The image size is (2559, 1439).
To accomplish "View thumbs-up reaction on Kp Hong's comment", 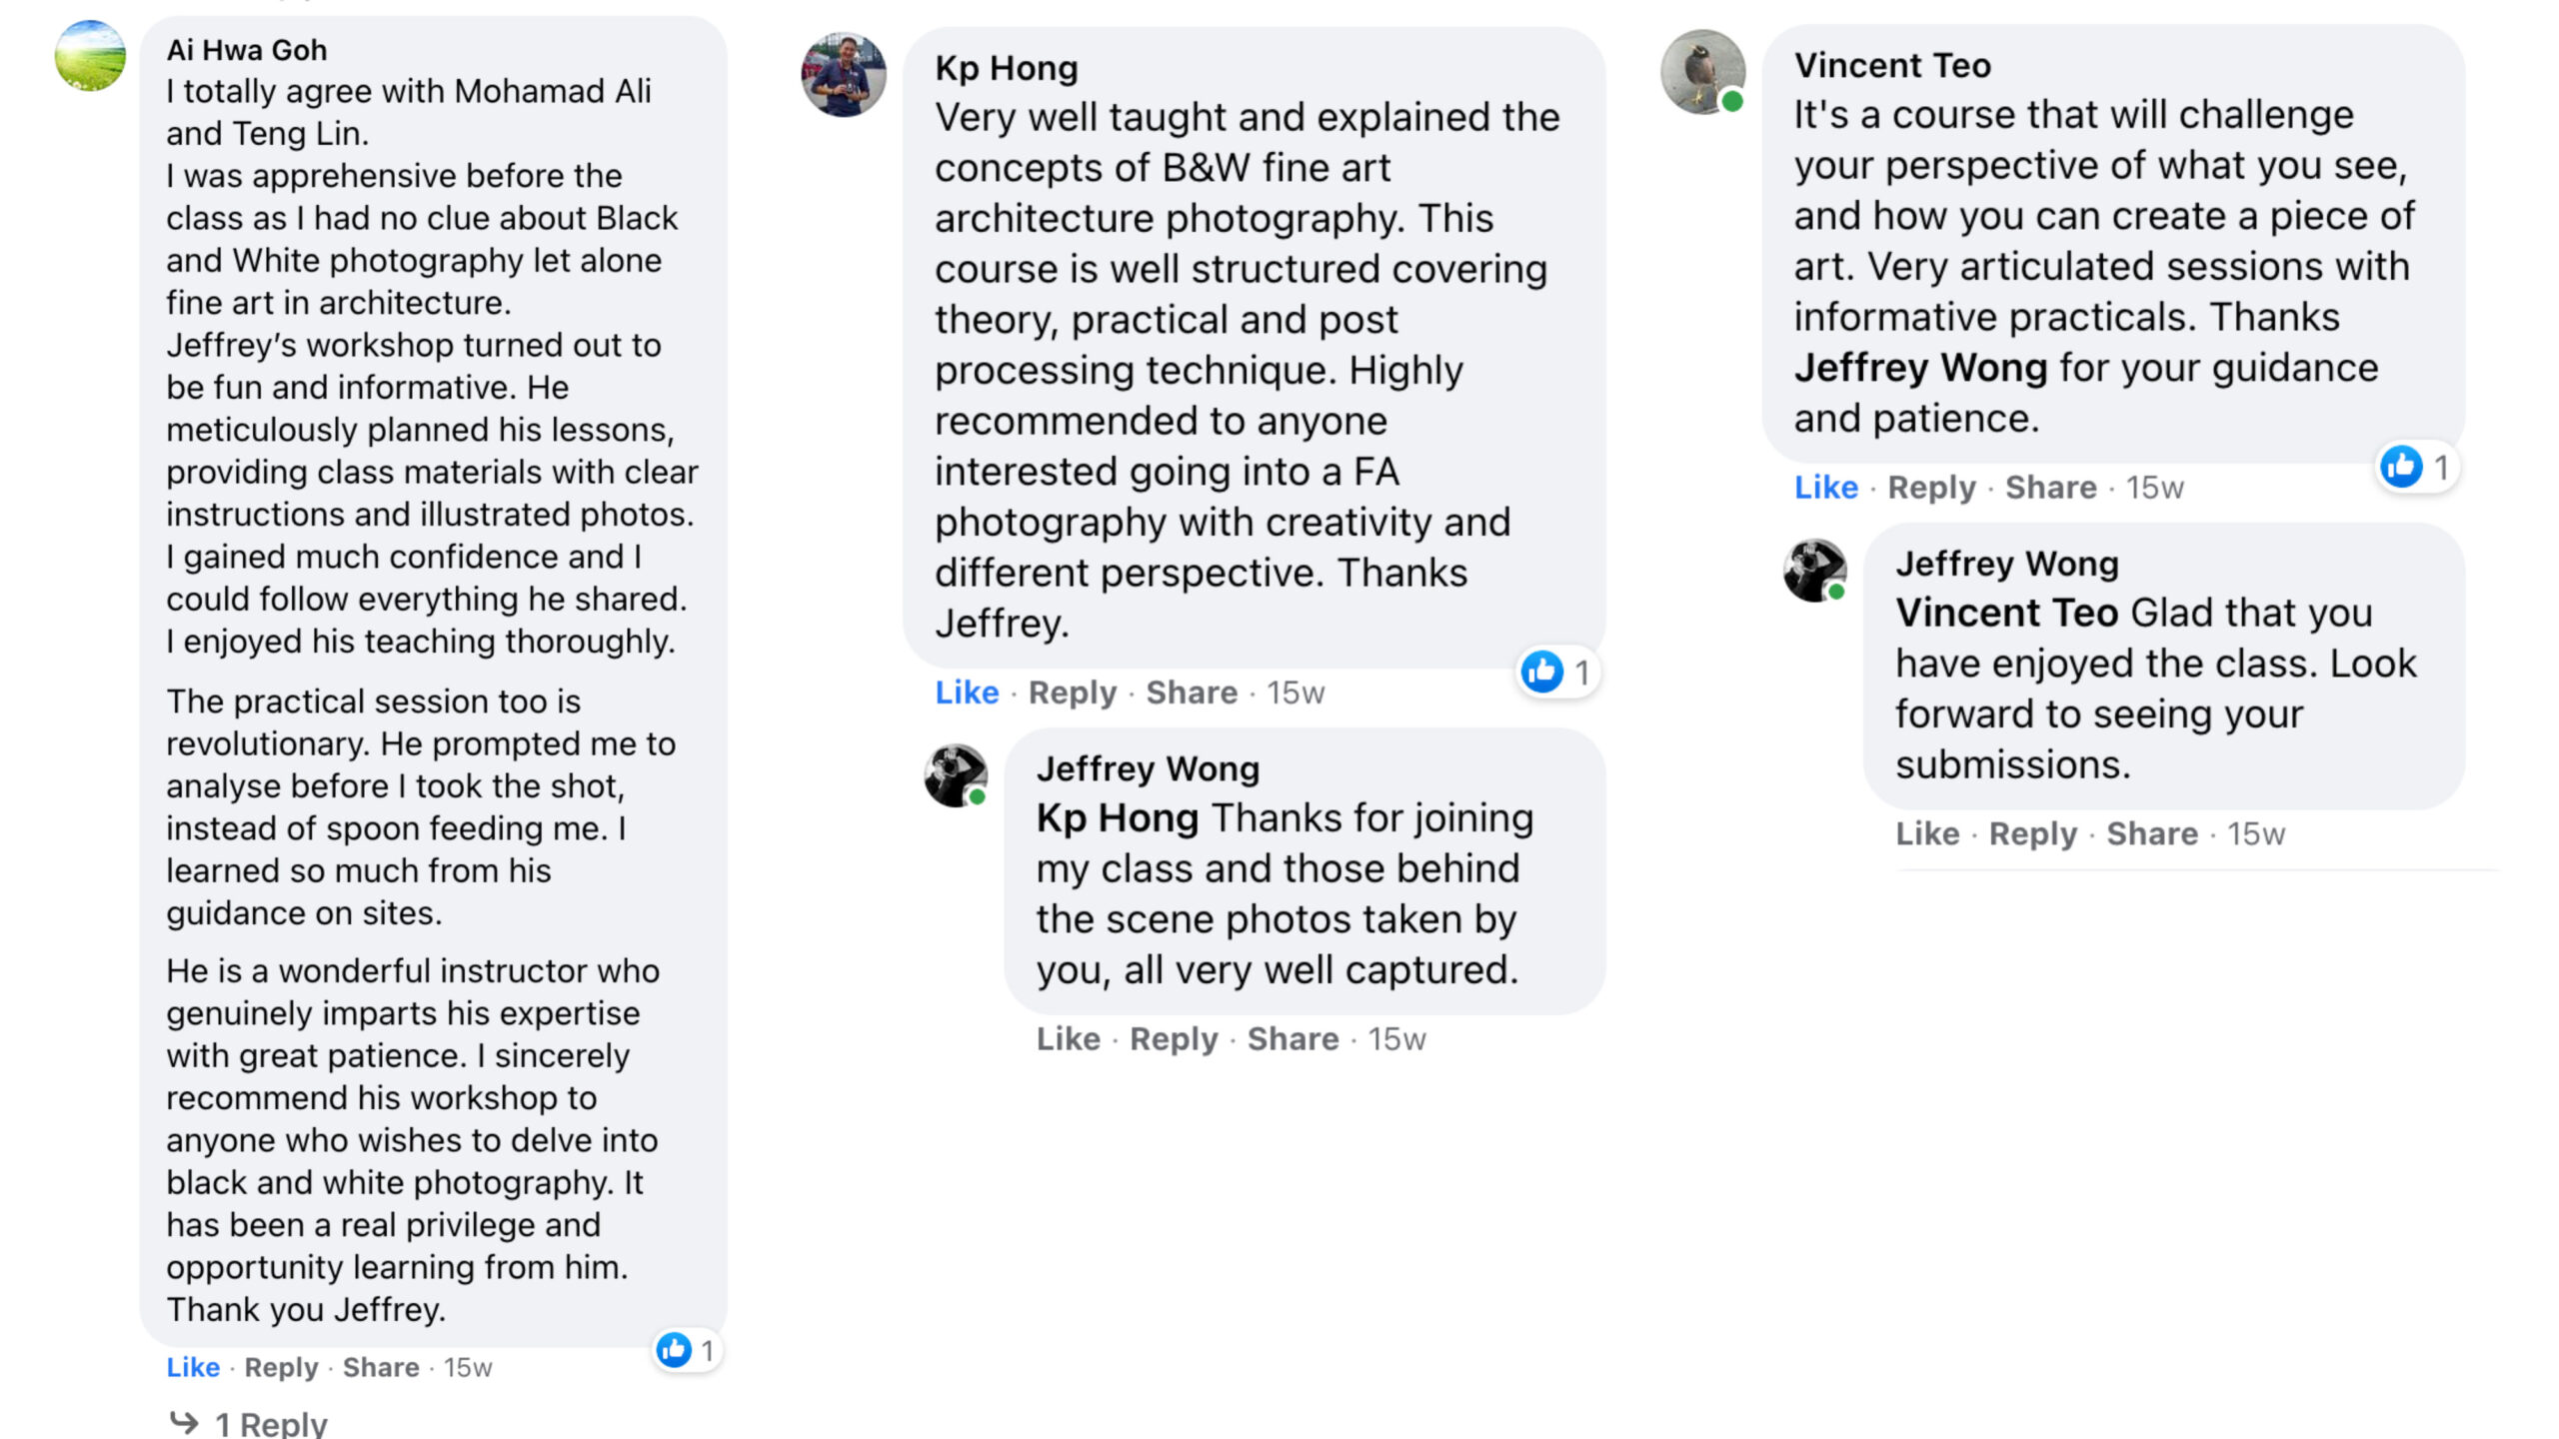I will 1555,673.
